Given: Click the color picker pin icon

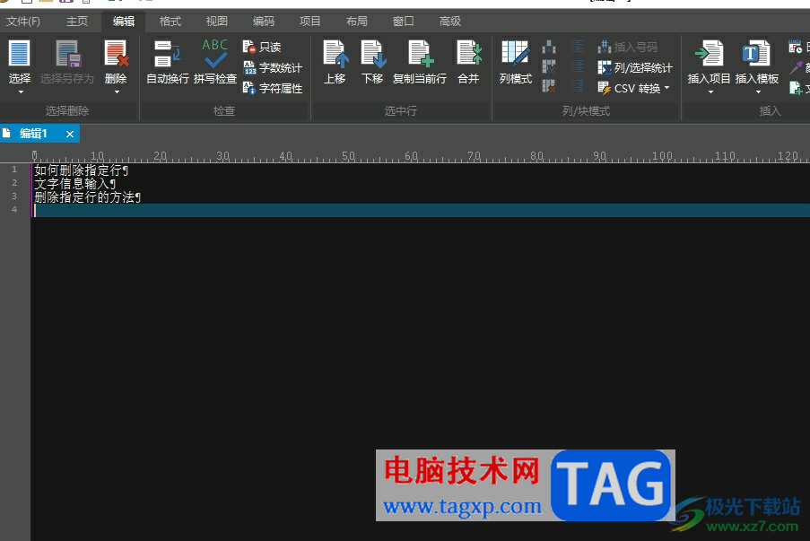Looking at the screenshot, I should (796, 67).
